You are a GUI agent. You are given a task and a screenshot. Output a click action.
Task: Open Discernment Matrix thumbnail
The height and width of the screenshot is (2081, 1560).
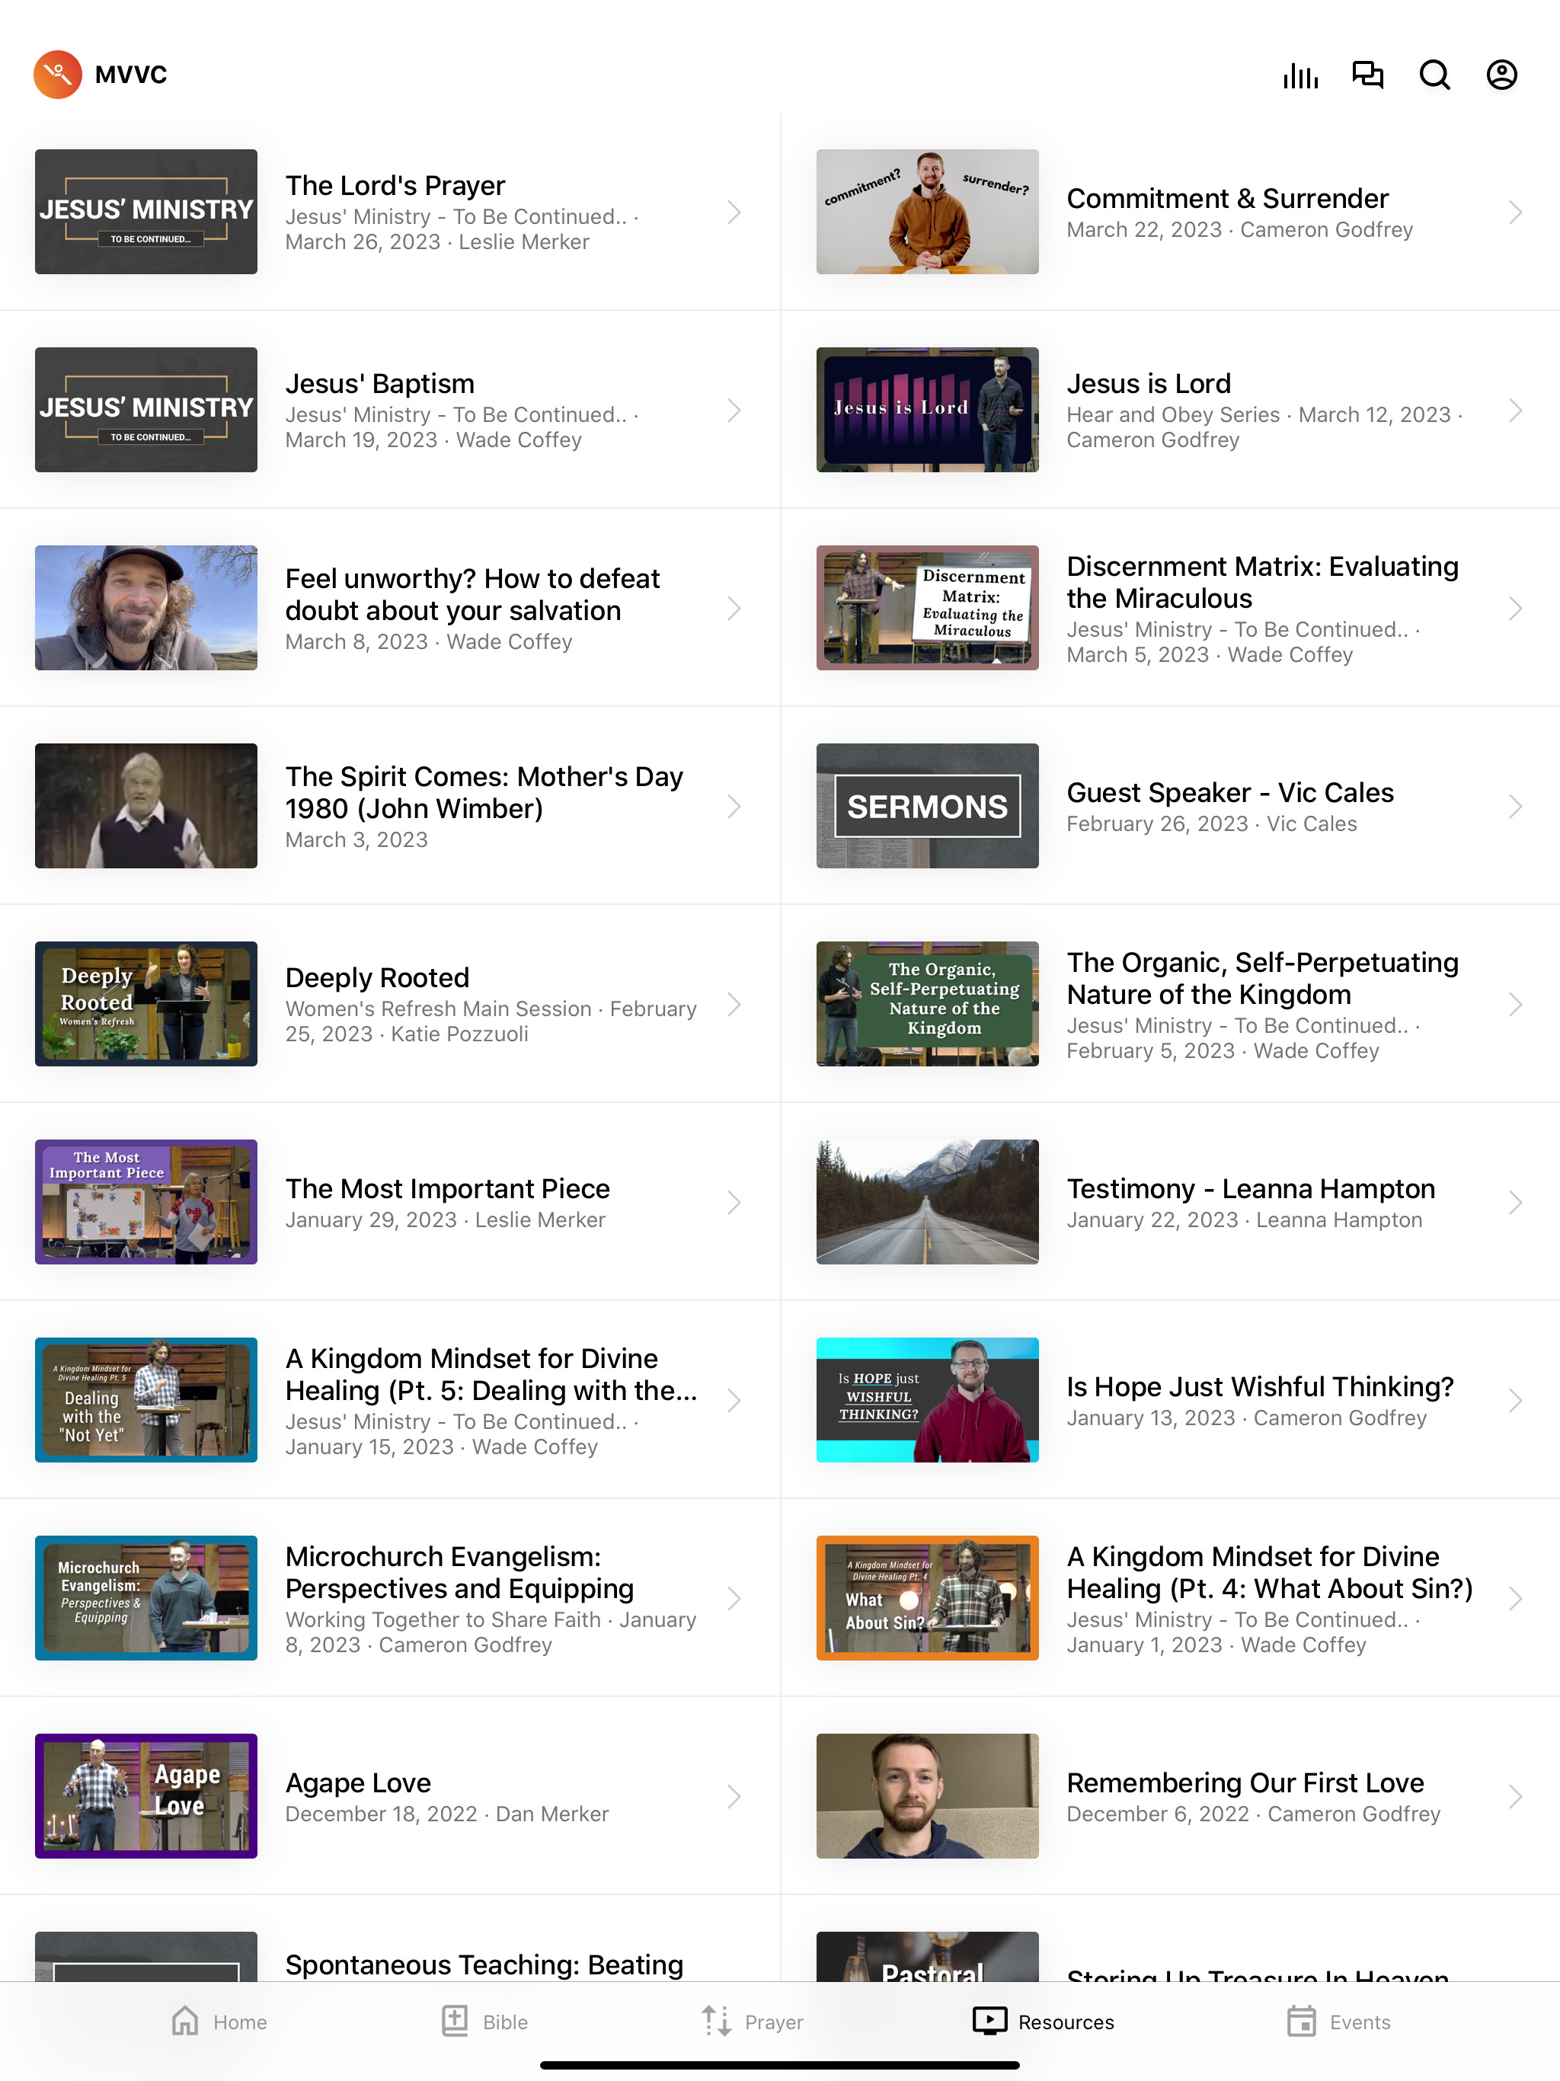[x=927, y=608]
